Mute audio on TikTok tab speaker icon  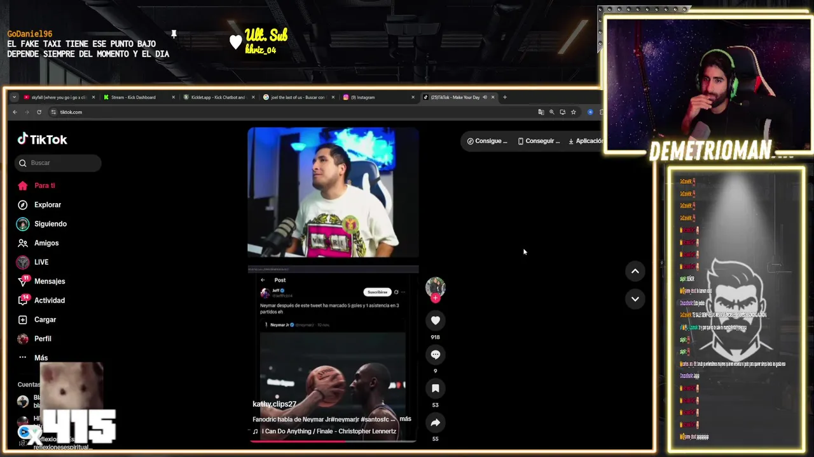click(x=485, y=97)
